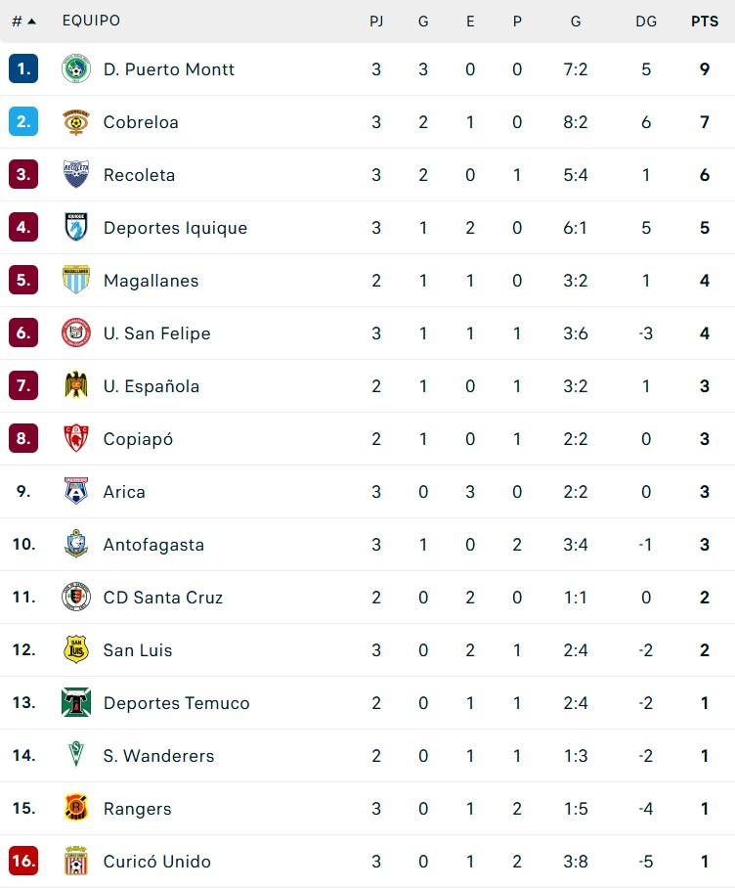Click the PJ column header
Viewport: 735px width, 888px height.
376,22
